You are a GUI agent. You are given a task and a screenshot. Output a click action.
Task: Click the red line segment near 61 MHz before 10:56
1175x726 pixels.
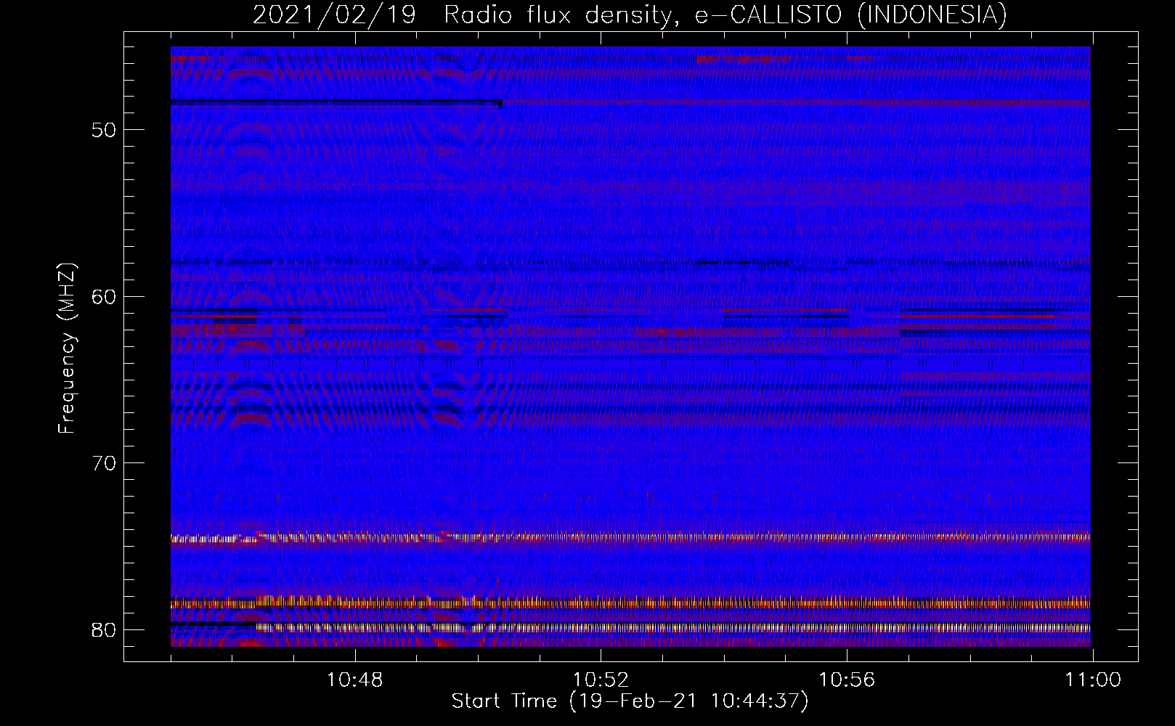(784, 311)
